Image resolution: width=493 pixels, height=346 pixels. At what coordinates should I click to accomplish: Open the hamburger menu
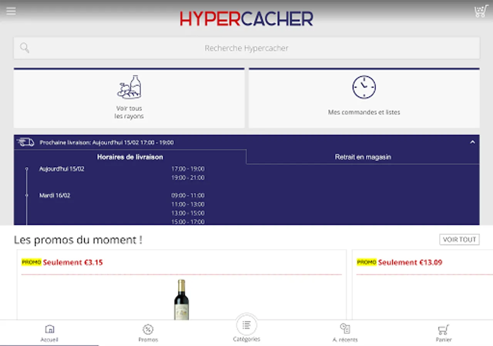(11, 11)
